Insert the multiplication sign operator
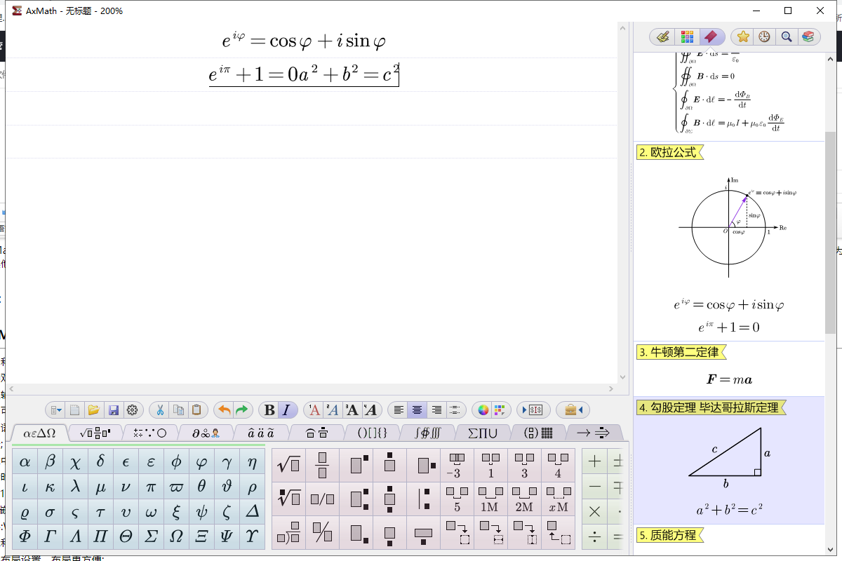The width and height of the screenshot is (842, 561). pyautogui.click(x=595, y=512)
